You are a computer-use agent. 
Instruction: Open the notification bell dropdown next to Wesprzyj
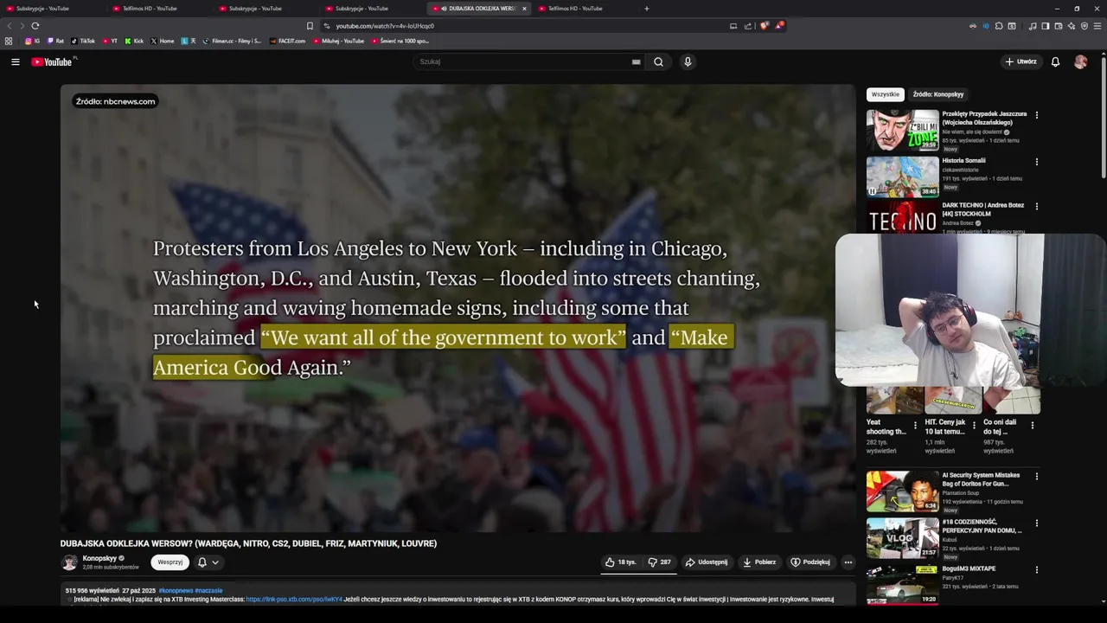(208, 562)
